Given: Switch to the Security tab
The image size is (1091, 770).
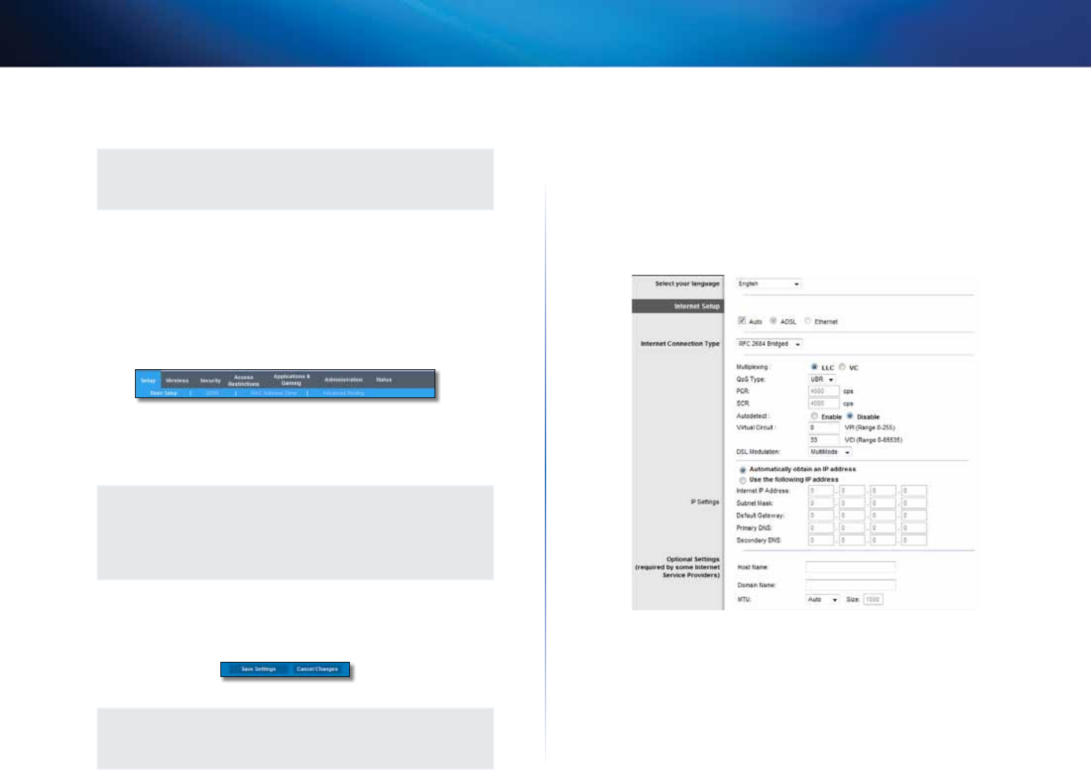Looking at the screenshot, I should [210, 380].
